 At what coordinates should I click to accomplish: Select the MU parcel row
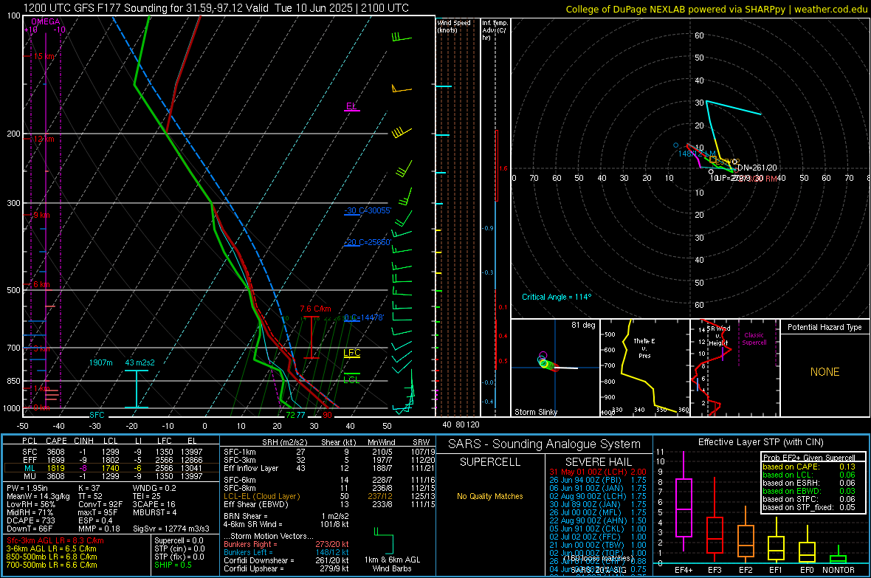pos(111,475)
